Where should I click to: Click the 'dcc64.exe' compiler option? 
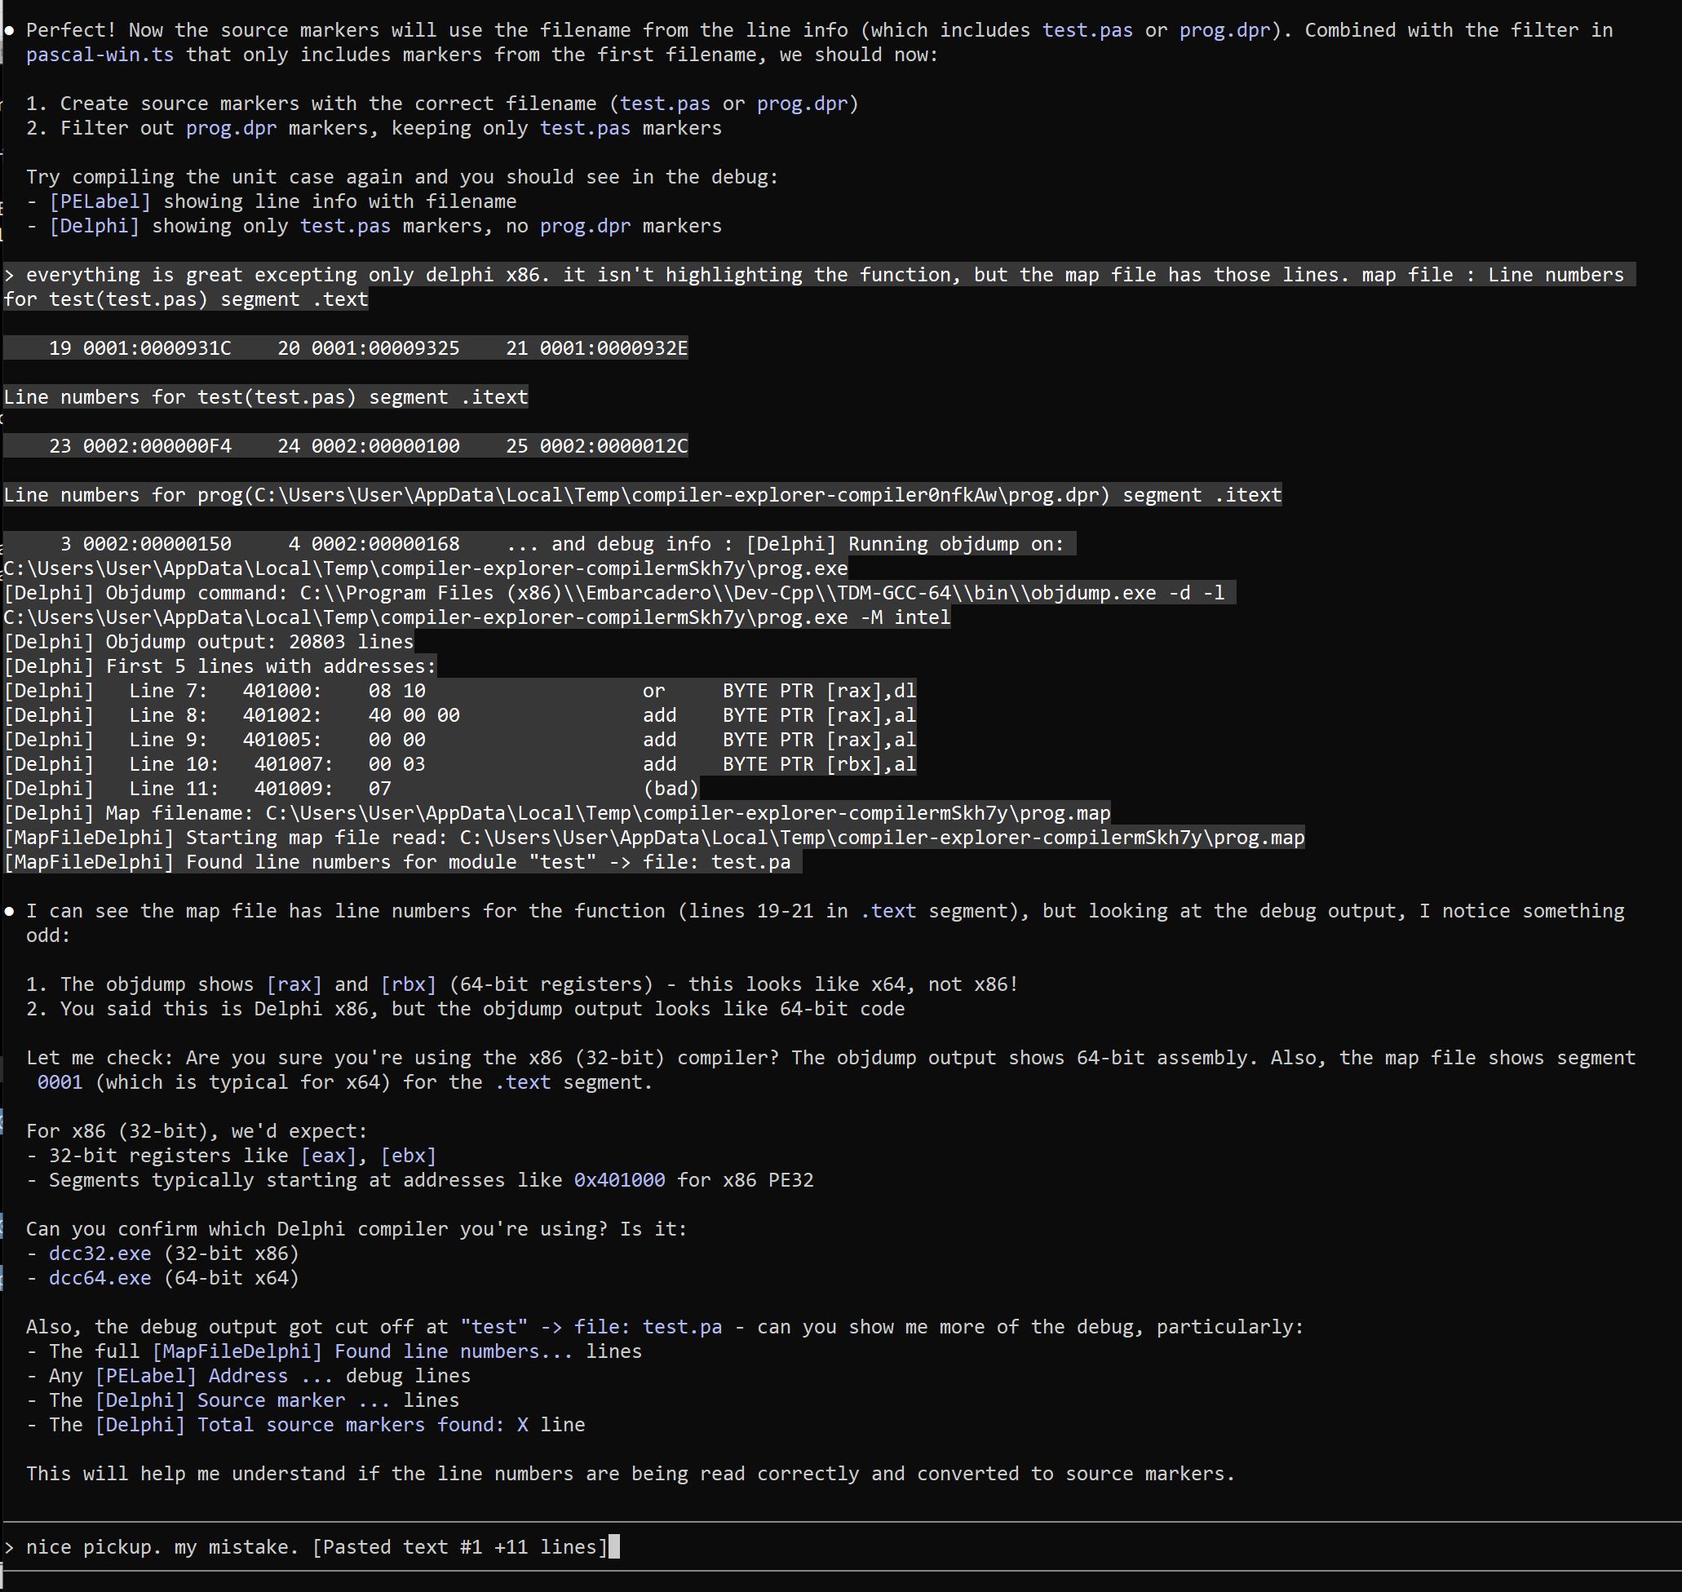tap(100, 1278)
